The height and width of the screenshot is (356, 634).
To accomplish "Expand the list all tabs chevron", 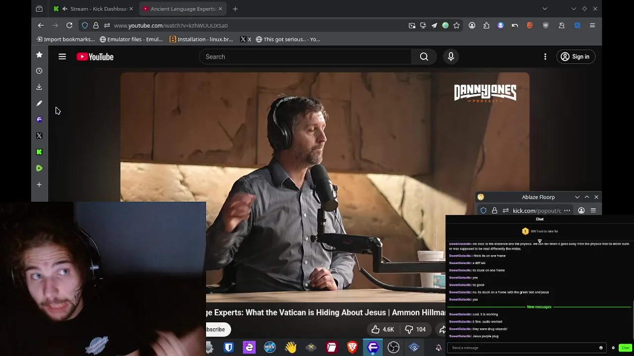I will [x=545, y=8].
